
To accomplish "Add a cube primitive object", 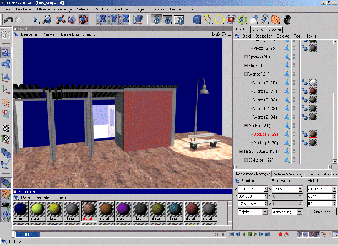I will 198,20.
